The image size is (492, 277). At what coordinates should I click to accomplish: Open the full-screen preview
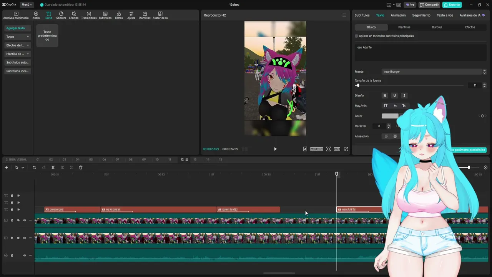(346, 149)
